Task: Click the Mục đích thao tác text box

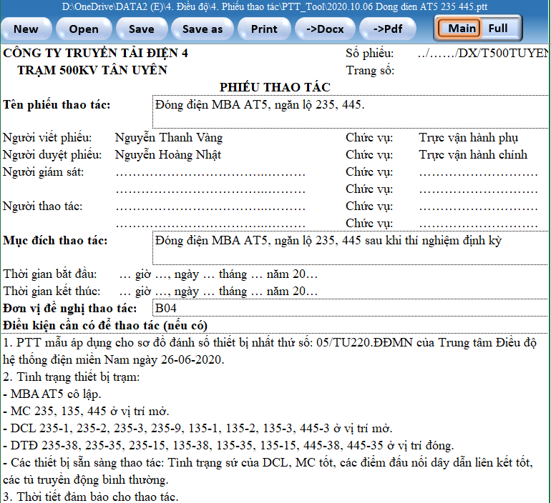Action: [x=351, y=247]
